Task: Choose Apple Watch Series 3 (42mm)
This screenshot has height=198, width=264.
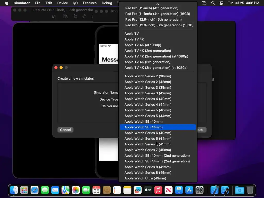Action: [x=158, y=93]
